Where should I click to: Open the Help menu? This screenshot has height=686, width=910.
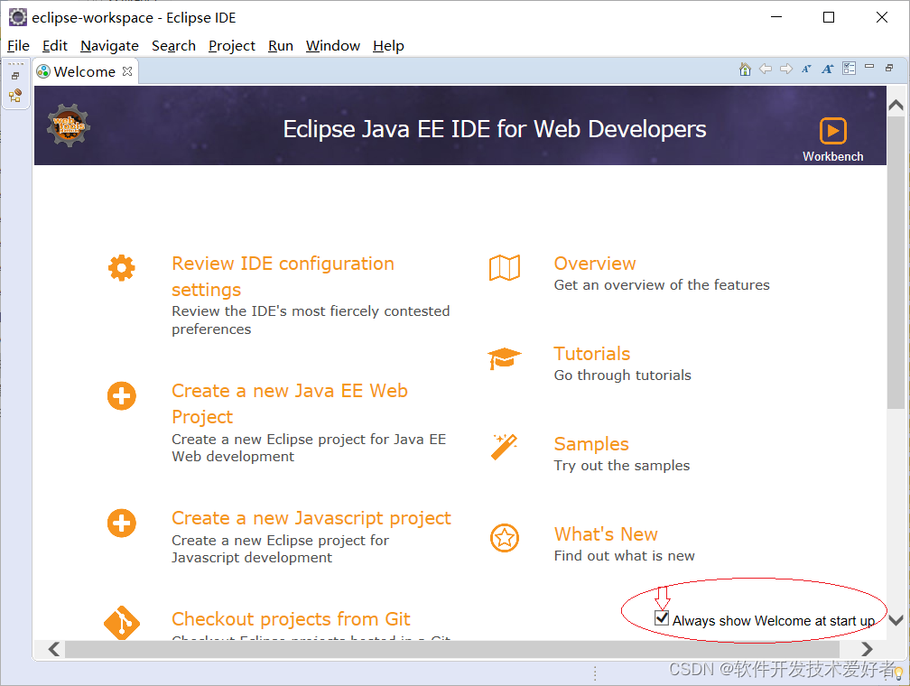388,46
